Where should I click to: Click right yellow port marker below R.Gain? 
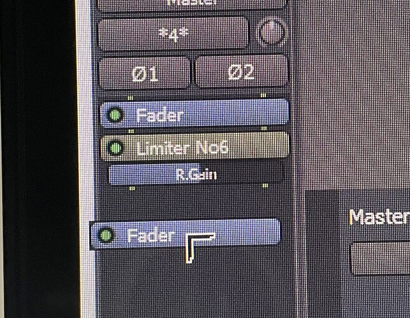[265, 186]
